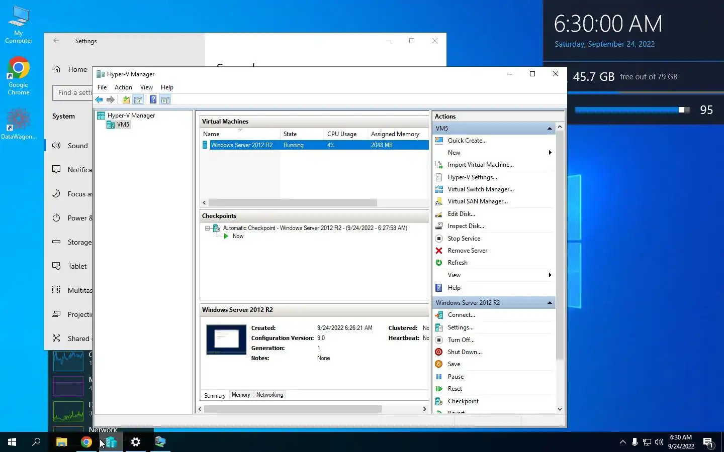The width and height of the screenshot is (724, 452).
Task: Click the details pane horizontal scrollbar
Action: (293, 409)
